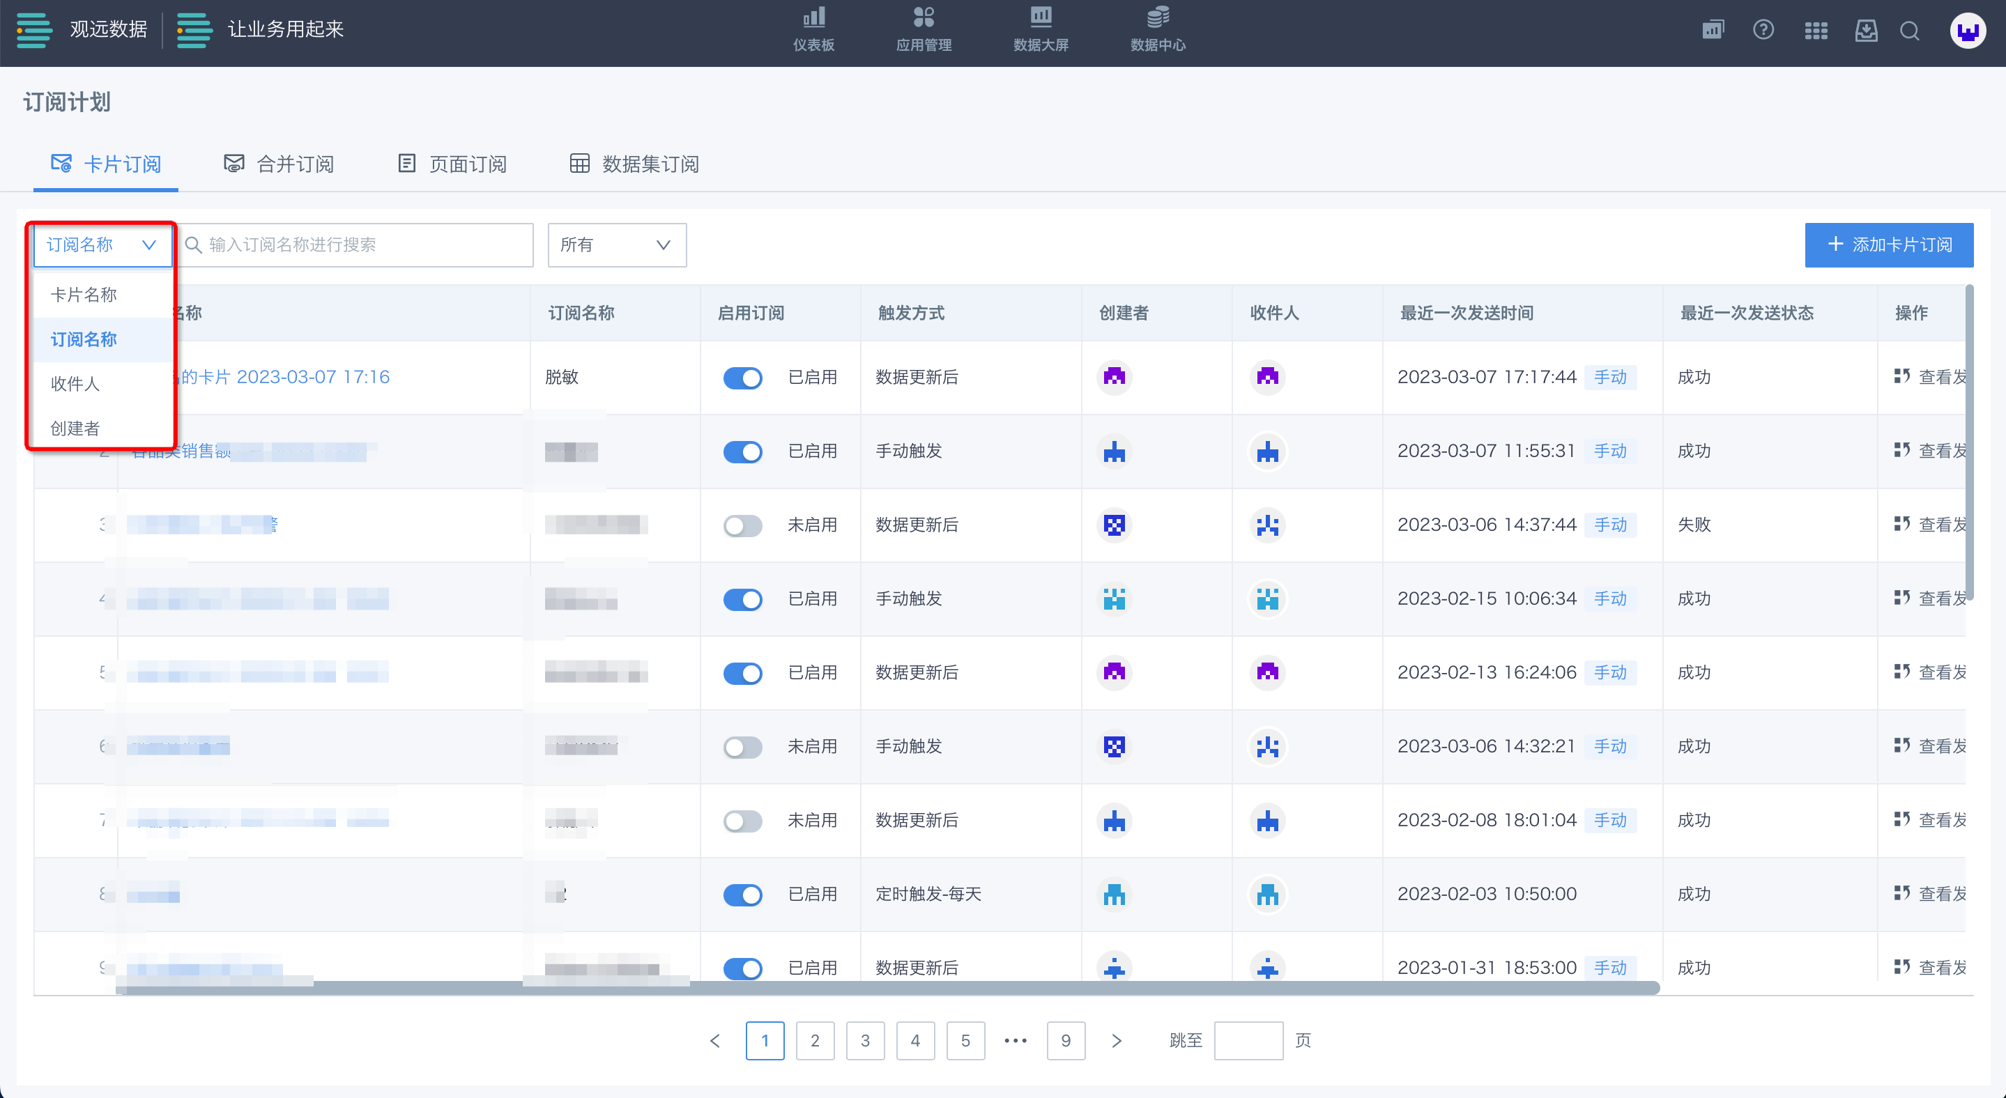The height and width of the screenshot is (1098, 2006).
Task: Click creator avatar in 脱敏 row
Action: click(x=1115, y=377)
